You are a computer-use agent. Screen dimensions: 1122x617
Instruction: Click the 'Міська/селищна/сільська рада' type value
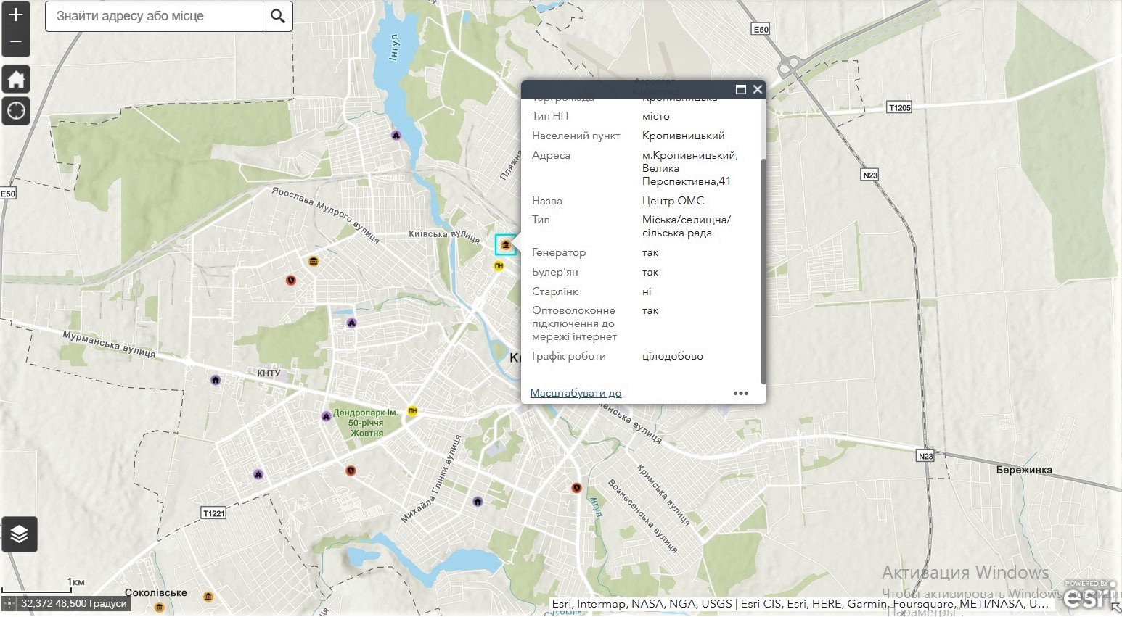(x=687, y=226)
